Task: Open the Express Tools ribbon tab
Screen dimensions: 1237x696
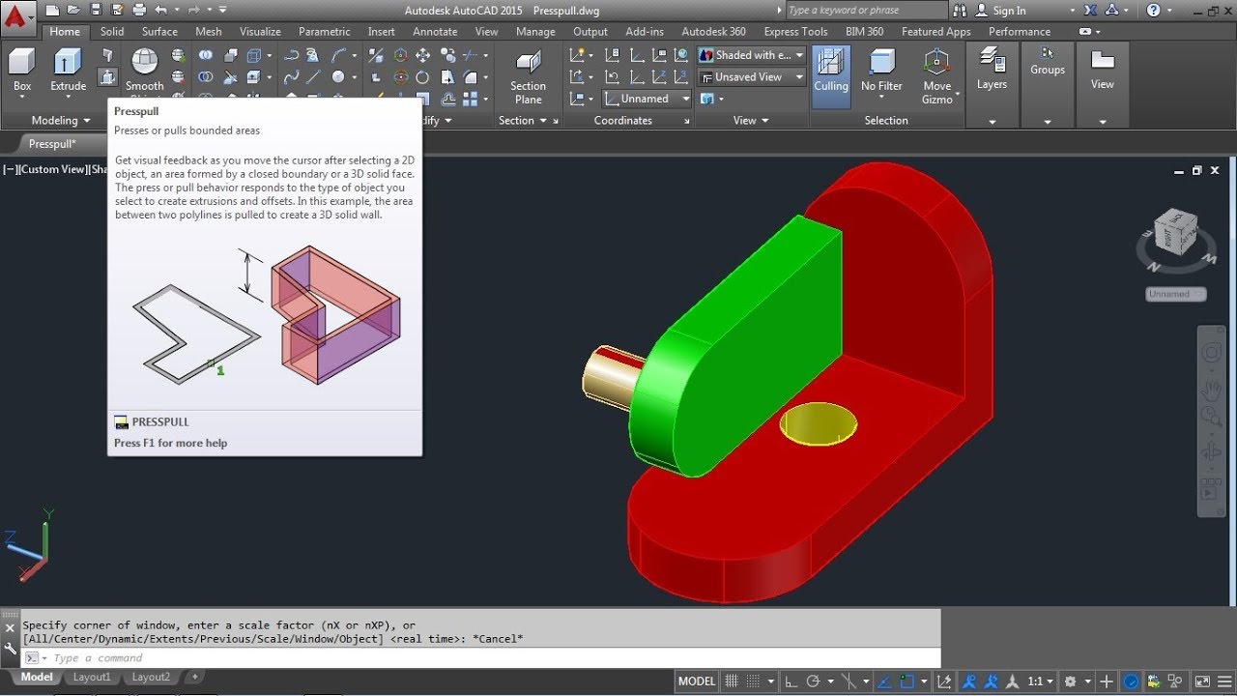Action: [x=795, y=31]
